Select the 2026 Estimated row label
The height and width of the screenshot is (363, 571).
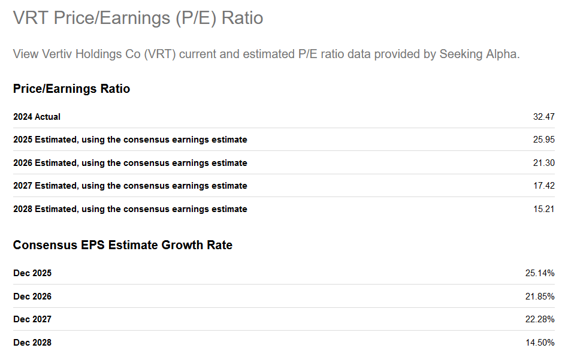tap(130, 163)
